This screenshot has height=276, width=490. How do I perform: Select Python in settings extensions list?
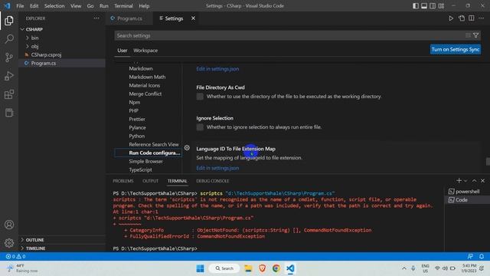pyautogui.click(x=136, y=136)
